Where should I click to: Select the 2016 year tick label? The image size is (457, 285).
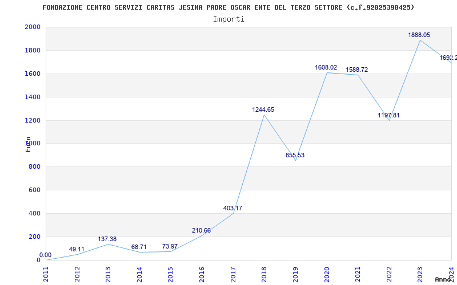coord(202,275)
